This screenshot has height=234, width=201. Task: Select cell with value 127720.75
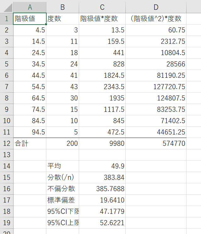156,87
